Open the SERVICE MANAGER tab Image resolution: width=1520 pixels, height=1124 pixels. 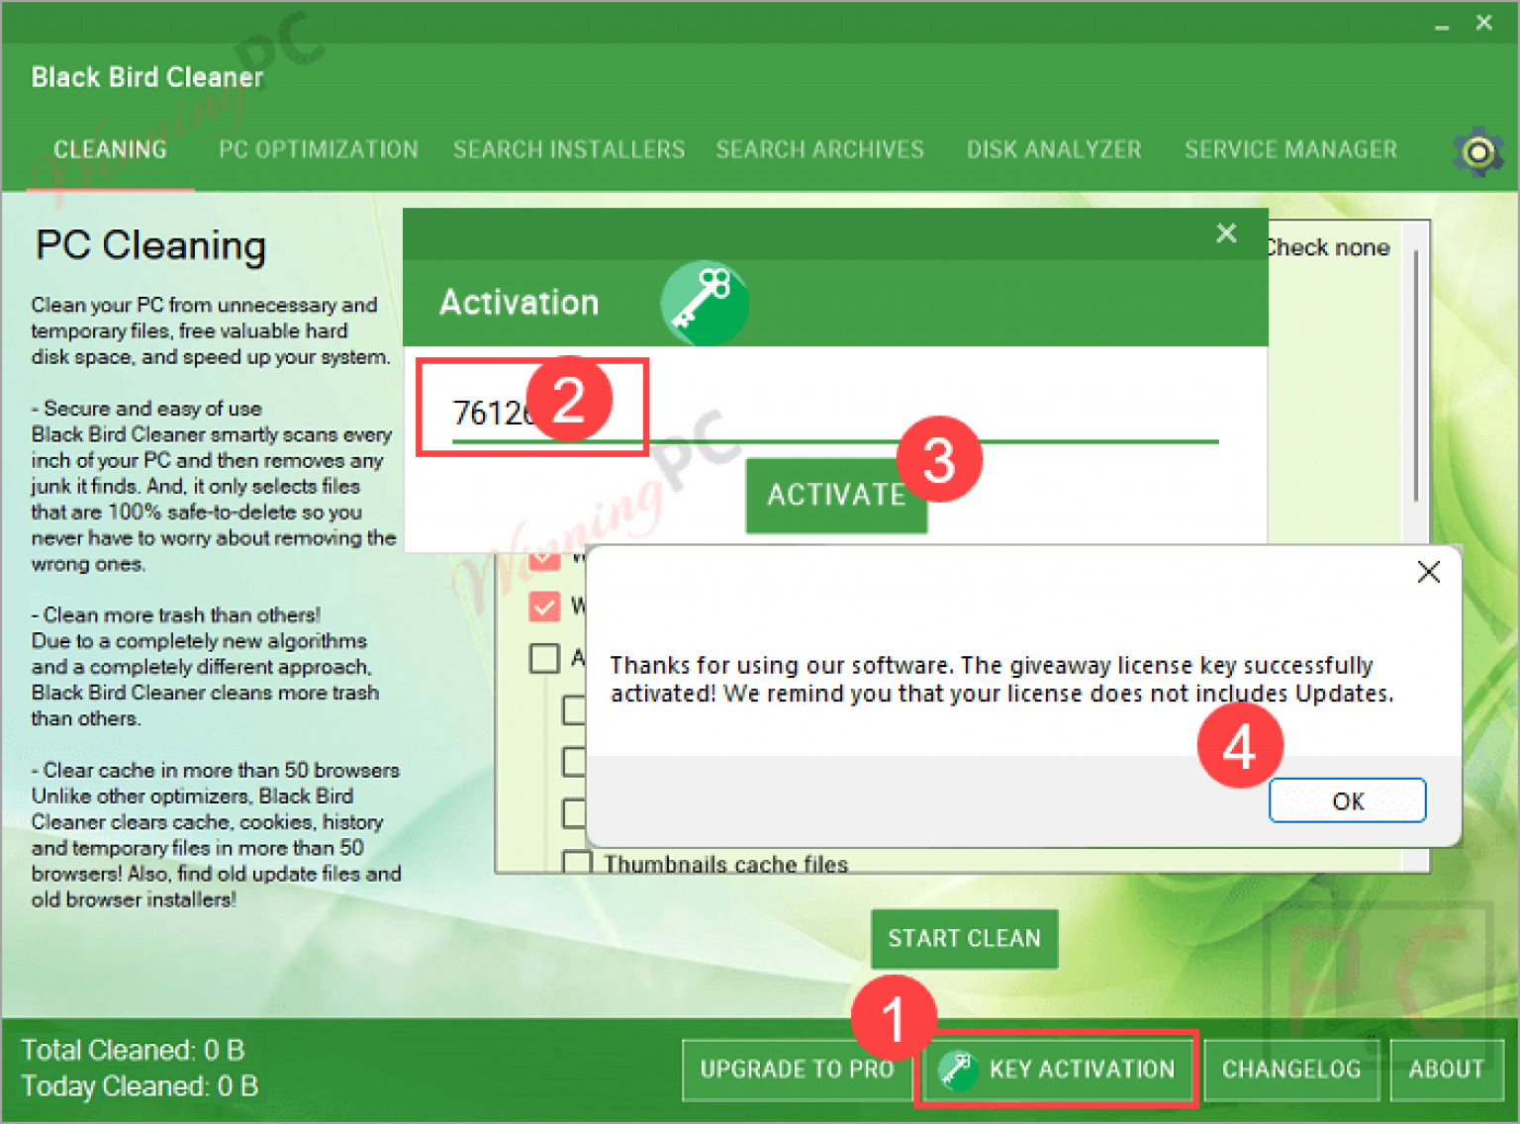tap(1290, 149)
